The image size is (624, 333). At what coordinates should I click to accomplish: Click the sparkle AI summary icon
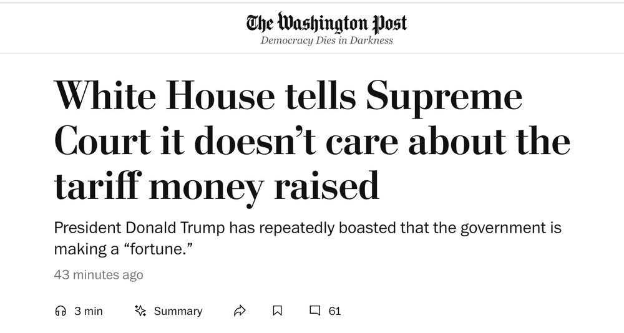point(140,311)
